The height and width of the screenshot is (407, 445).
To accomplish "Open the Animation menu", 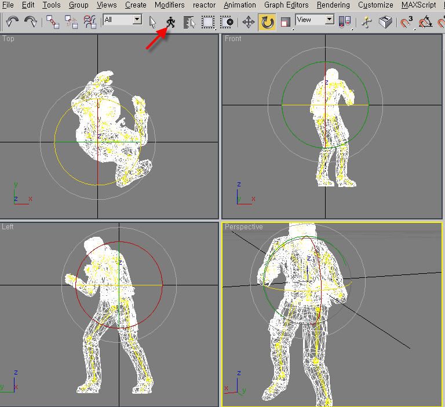I will tap(240, 5).
